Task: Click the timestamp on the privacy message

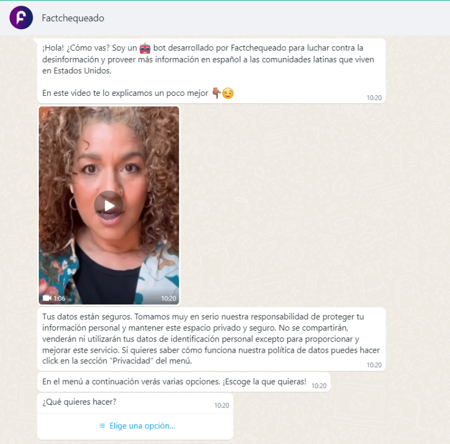Action: [x=374, y=365]
